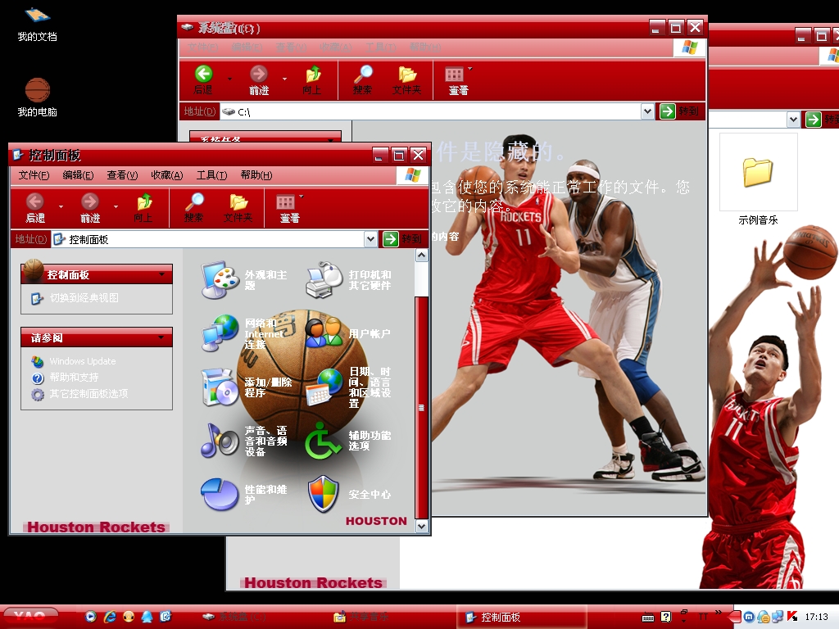Click C:\ address field
839x629 pixels.
click(431, 111)
